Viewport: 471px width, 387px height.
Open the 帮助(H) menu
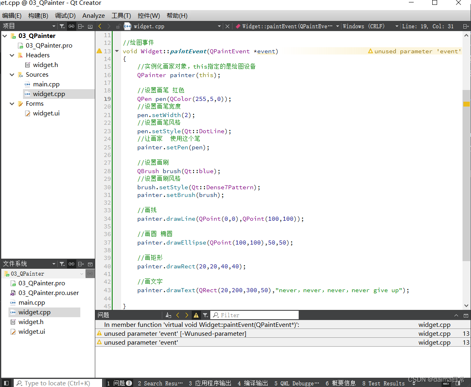pyautogui.click(x=177, y=16)
